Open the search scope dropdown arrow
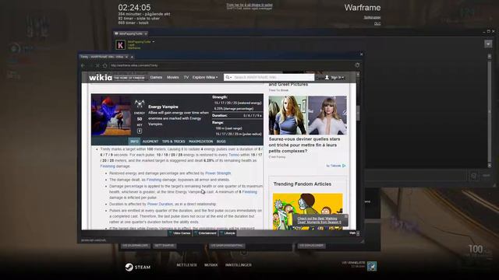 [x=231, y=77]
